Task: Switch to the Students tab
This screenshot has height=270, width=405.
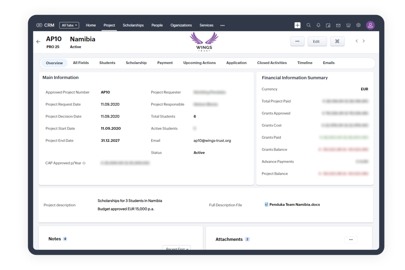Action: point(107,63)
